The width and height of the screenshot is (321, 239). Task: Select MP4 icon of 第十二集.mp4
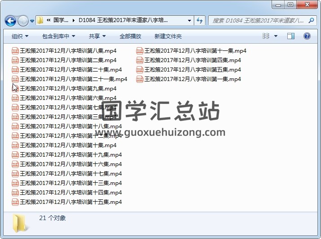point(15,135)
